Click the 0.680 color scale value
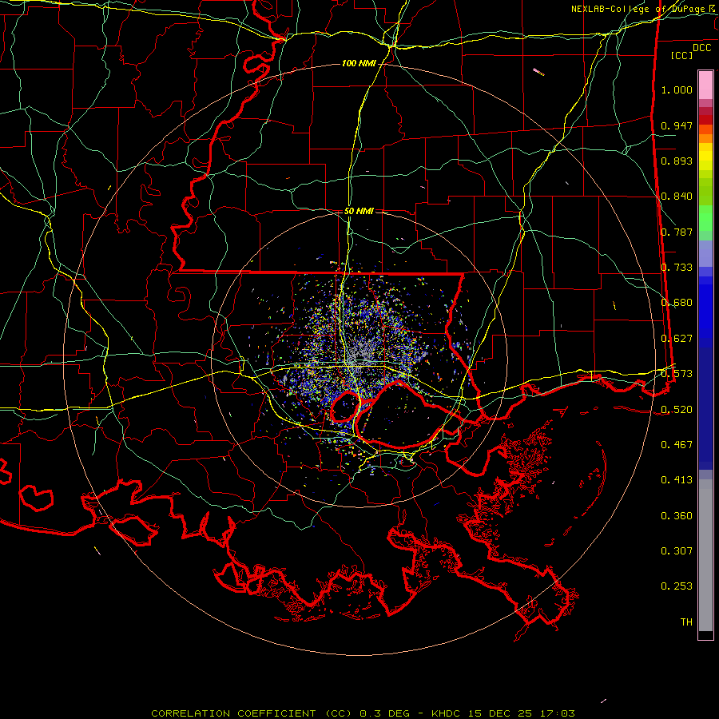 pyautogui.click(x=677, y=303)
